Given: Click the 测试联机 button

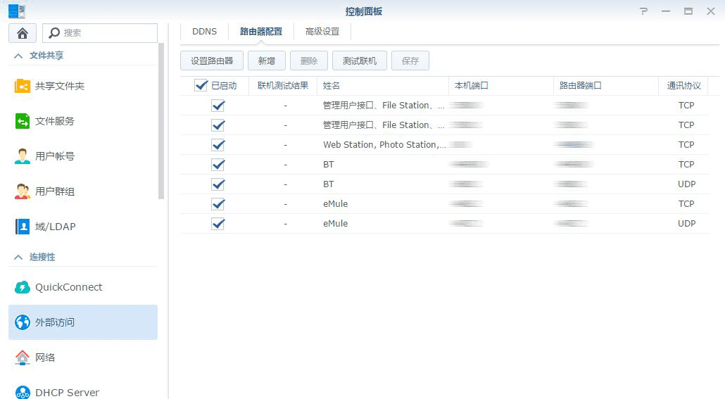Looking at the screenshot, I should [360, 61].
